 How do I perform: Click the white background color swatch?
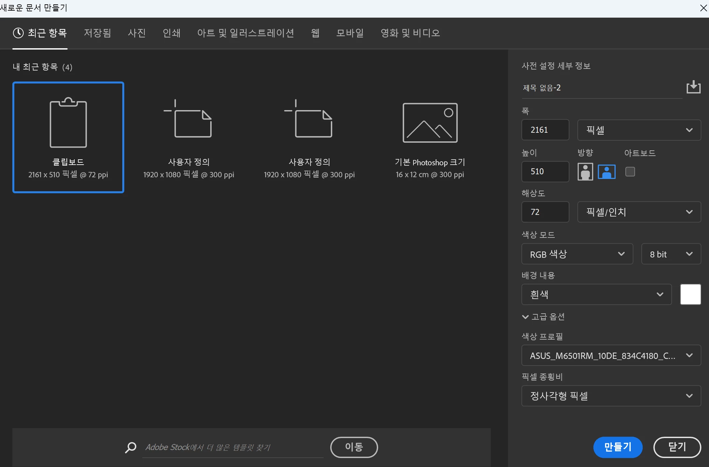pos(690,294)
